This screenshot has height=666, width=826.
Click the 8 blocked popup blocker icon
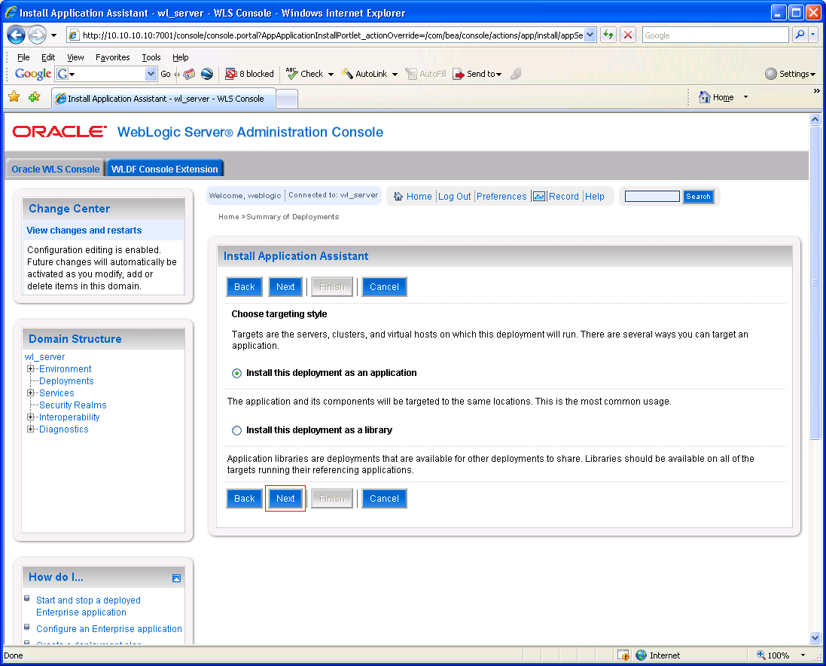click(x=230, y=74)
